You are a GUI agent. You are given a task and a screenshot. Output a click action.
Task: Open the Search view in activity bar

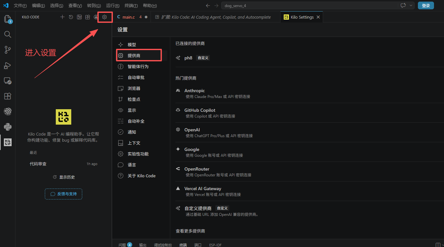click(x=7, y=34)
